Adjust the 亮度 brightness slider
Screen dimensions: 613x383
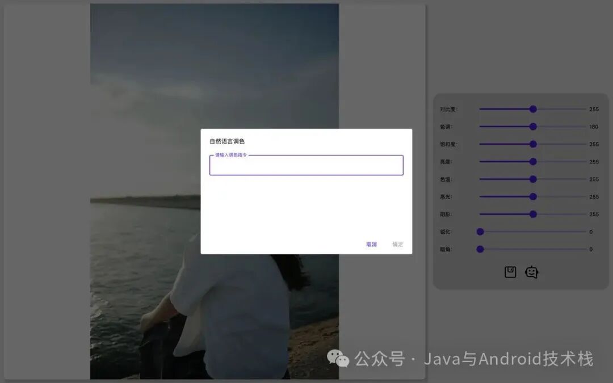(x=533, y=161)
